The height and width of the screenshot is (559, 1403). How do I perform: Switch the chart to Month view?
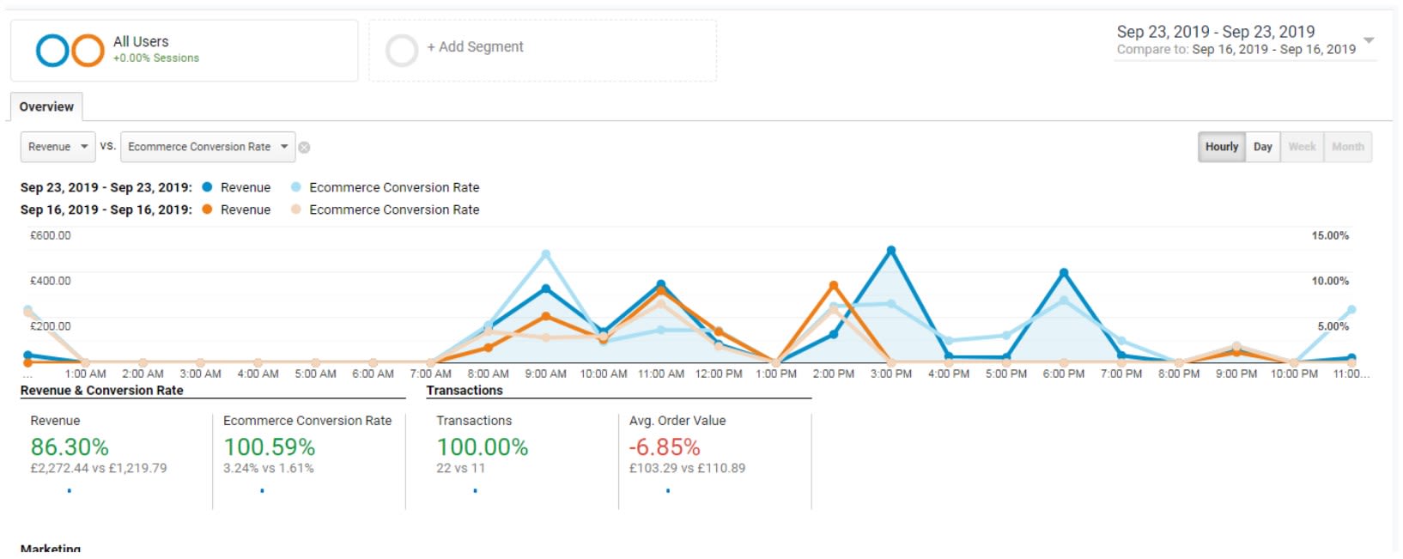(1347, 147)
